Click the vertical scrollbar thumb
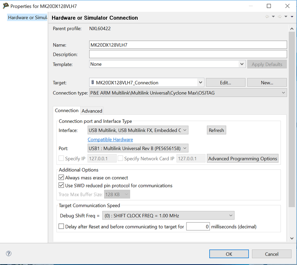 point(292,119)
